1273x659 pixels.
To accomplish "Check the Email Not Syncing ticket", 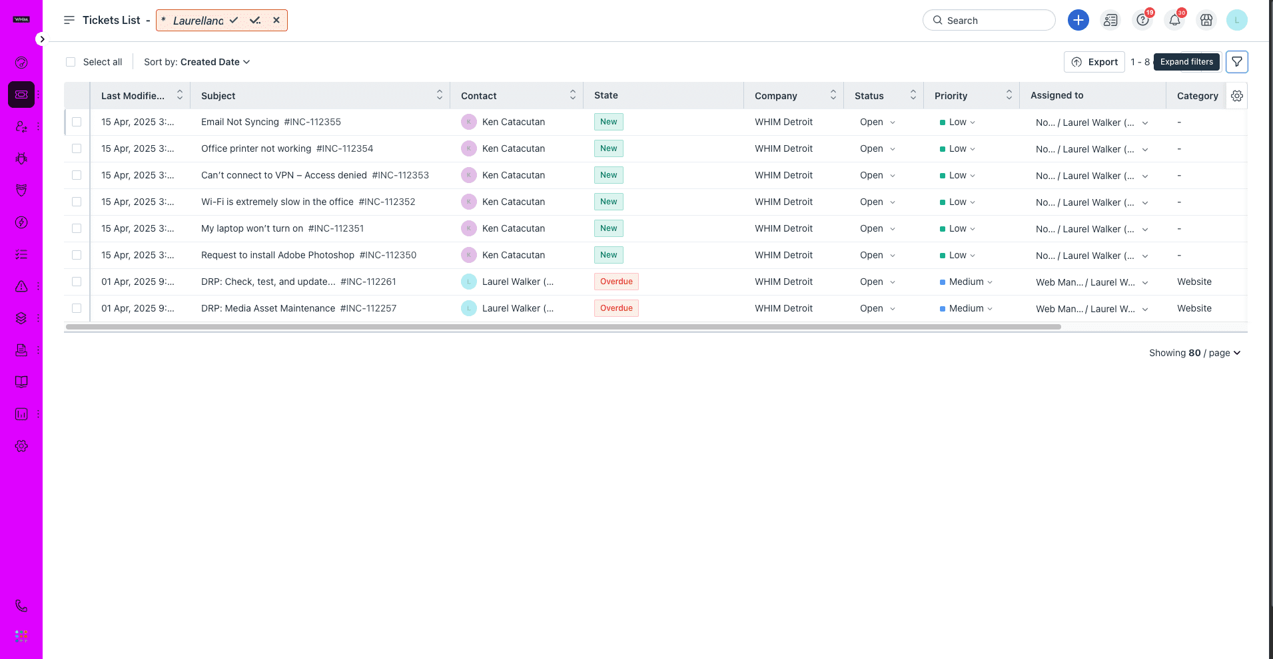I will pos(77,122).
